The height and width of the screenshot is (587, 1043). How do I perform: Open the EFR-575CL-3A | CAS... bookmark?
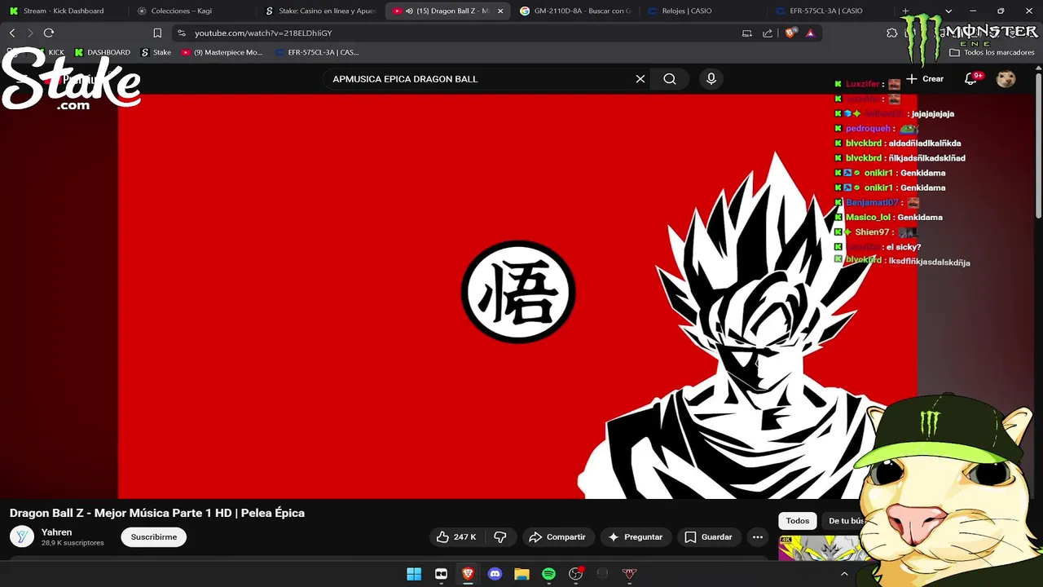pos(317,52)
